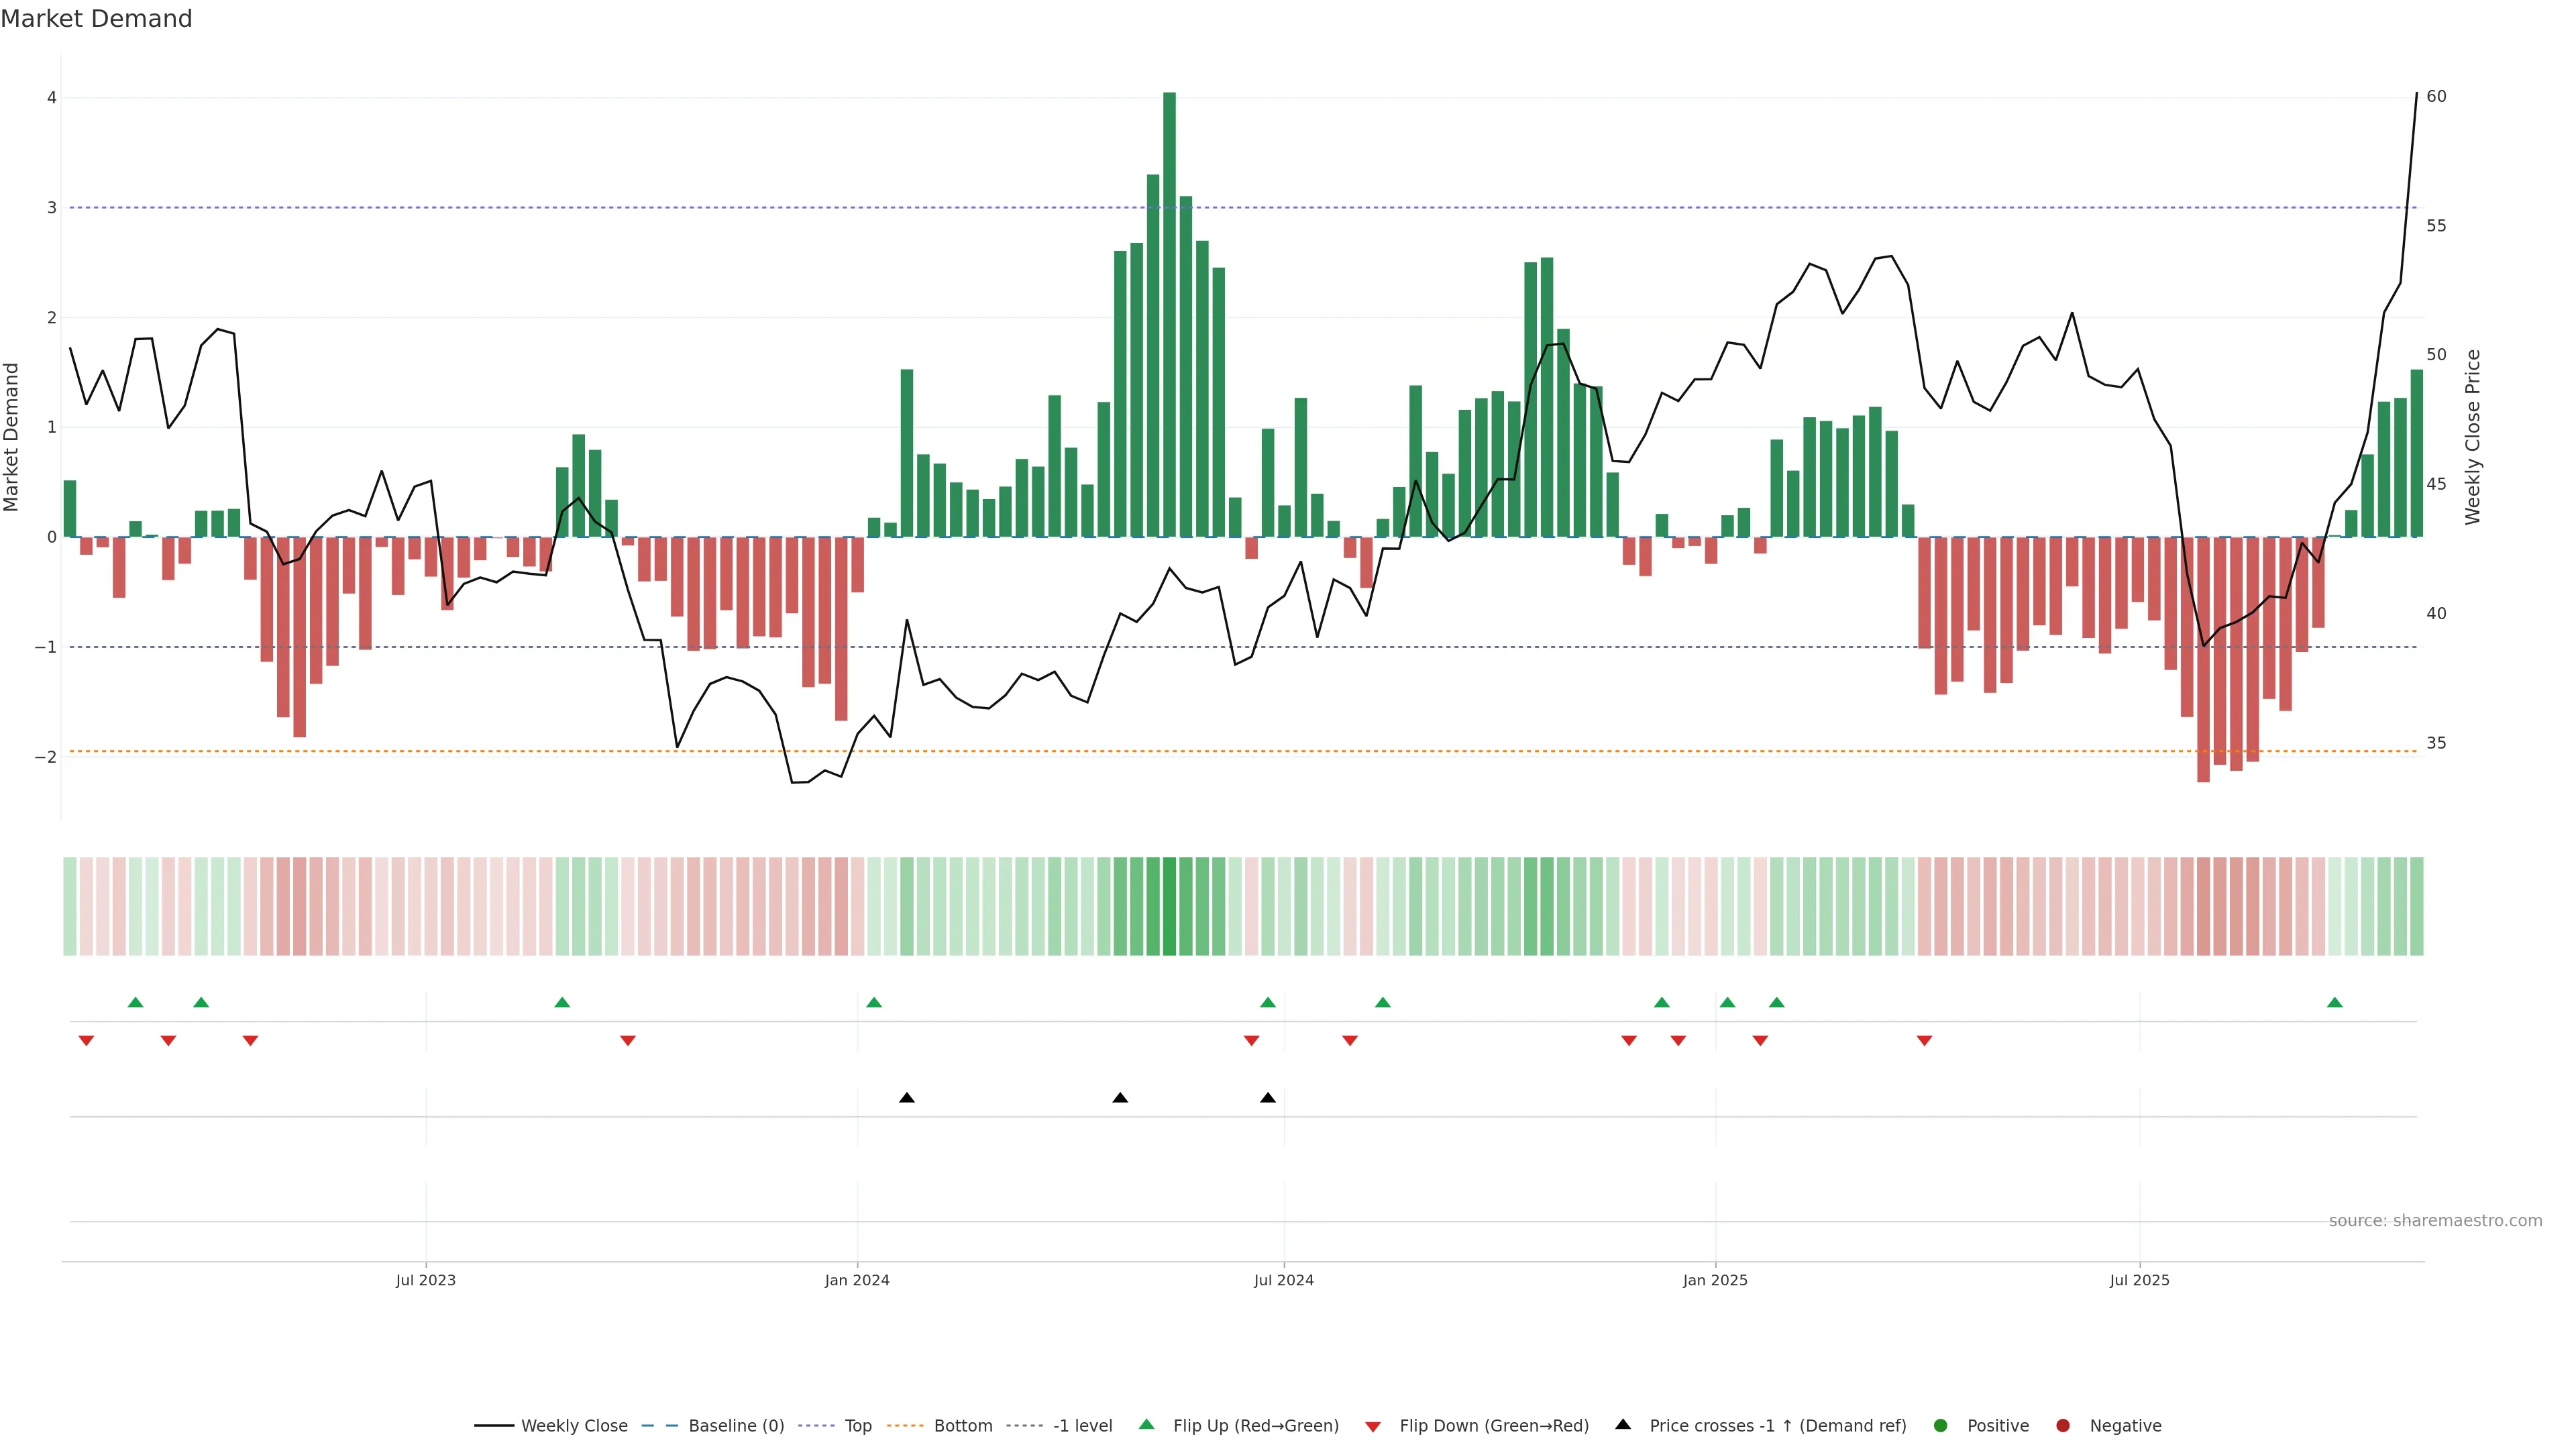Click the red Flip Down triangle legend icon
Screen dimensions: 2576x1449
point(1373,1426)
